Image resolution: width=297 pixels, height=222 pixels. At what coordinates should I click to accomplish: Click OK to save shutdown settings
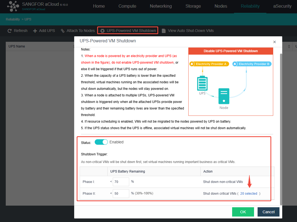pos(243,212)
